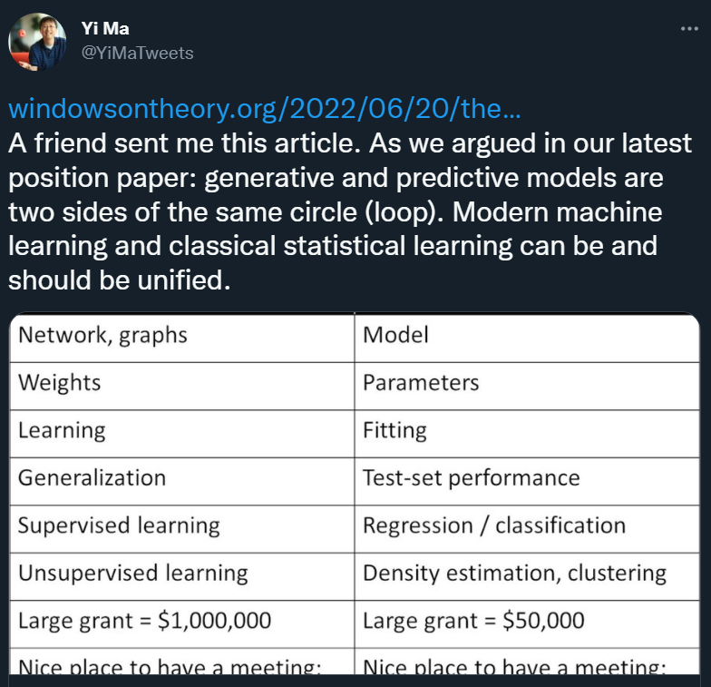Click Yi Ma's profile picture
Screen dimensions: 711x687
pos(37,42)
